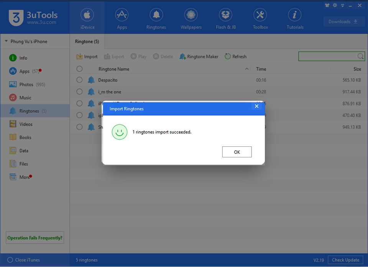Viewport: 368px width, 267px height.
Task: Open the Toolbox icon
Action: pyautogui.click(x=260, y=19)
